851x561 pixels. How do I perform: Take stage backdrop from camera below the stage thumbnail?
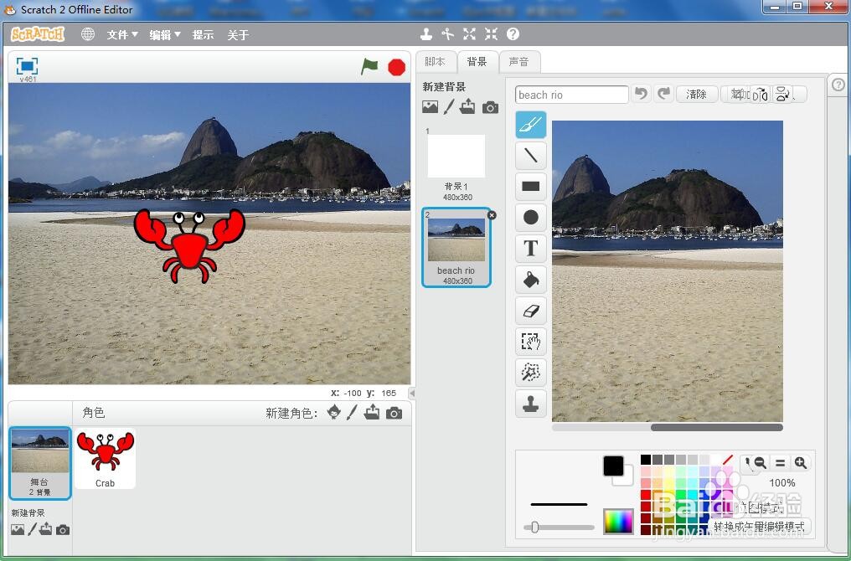coord(63,529)
